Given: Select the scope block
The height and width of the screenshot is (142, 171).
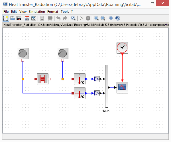Looking at the screenshot, I should 122,87.
